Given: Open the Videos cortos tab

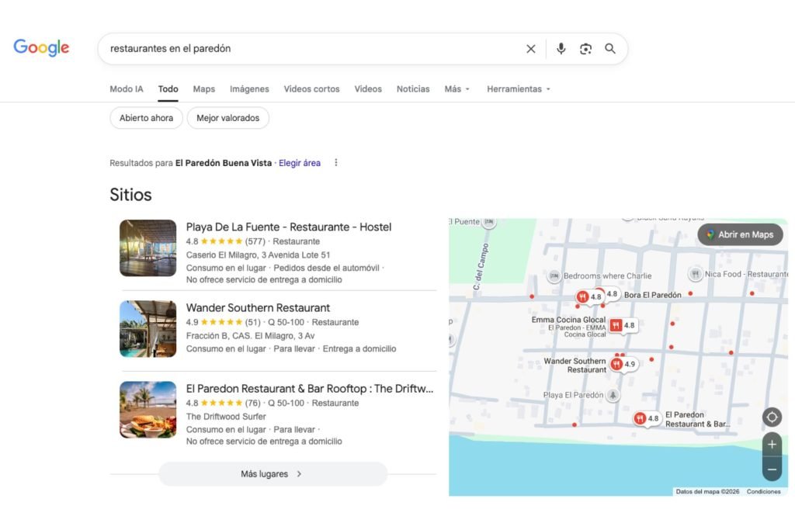Looking at the screenshot, I should [x=312, y=88].
